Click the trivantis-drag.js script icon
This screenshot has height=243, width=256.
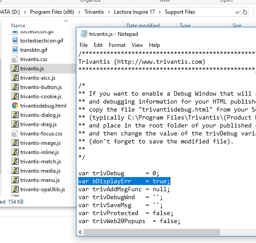15,124
